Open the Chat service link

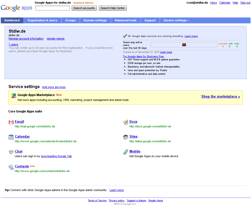tap(18, 152)
